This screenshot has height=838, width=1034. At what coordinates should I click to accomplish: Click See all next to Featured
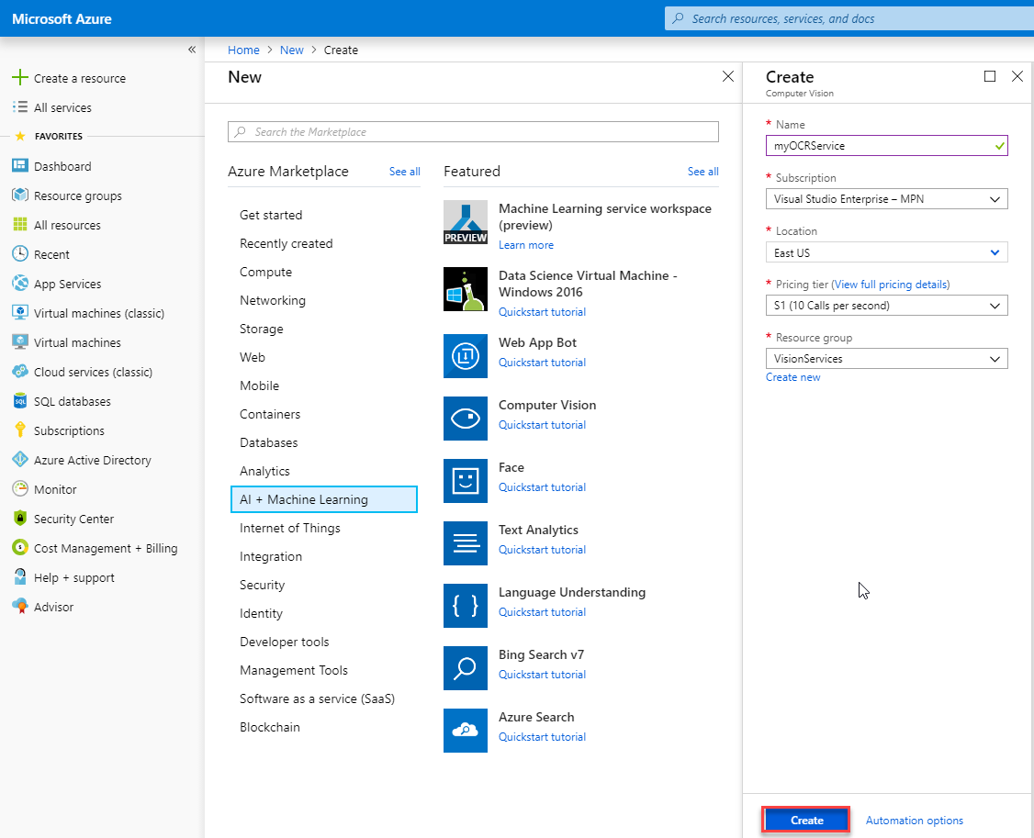tap(702, 172)
